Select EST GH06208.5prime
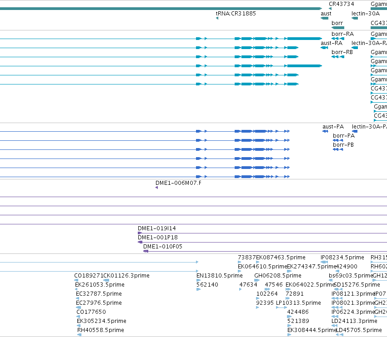Viewport: 387px width, 337px height. pos(278,276)
